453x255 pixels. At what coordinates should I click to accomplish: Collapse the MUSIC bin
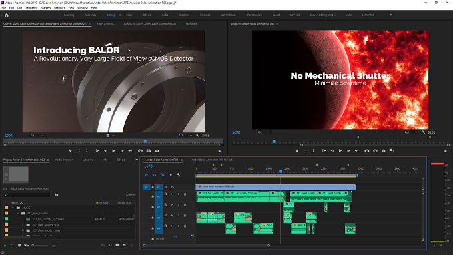tap(13, 208)
